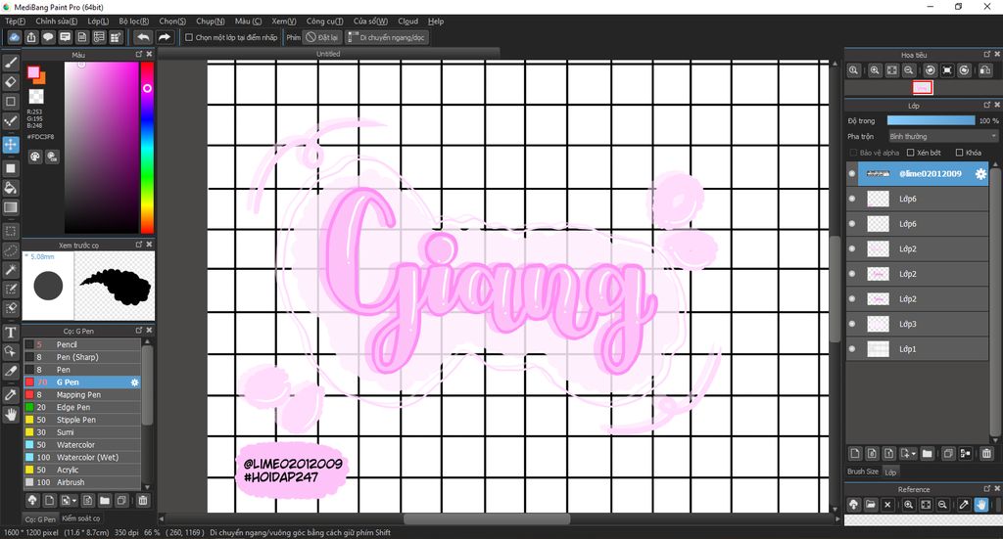
Task: Hide the @lime02012009 layer
Action: [x=852, y=174]
